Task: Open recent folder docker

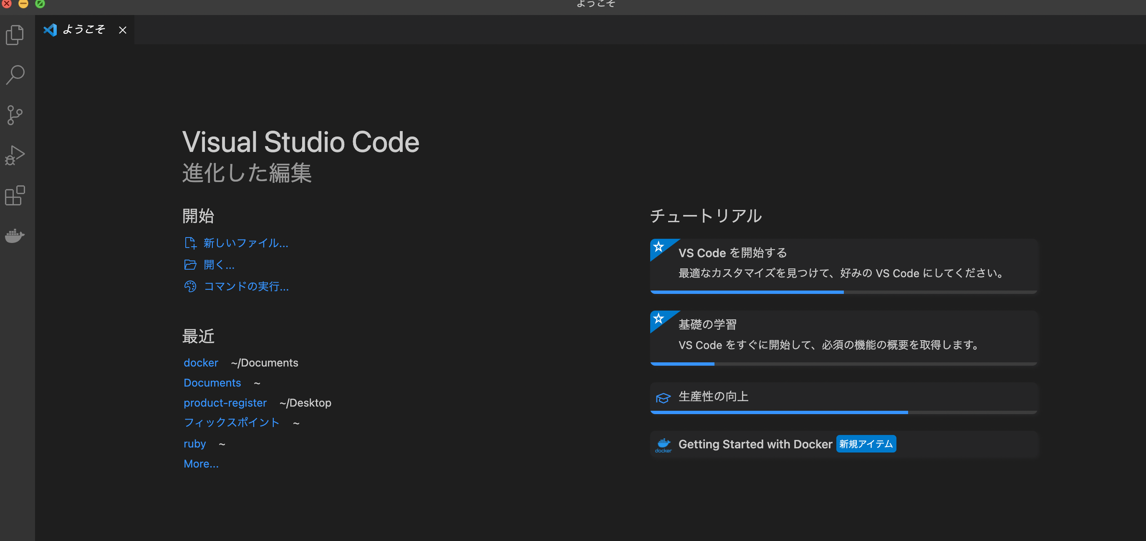Action: coord(201,363)
